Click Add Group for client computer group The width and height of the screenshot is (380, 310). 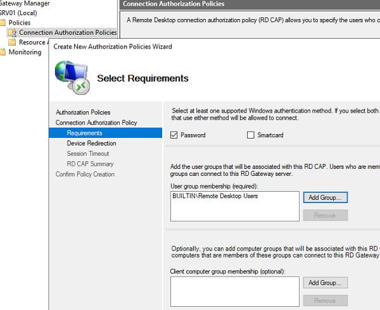(x=325, y=283)
